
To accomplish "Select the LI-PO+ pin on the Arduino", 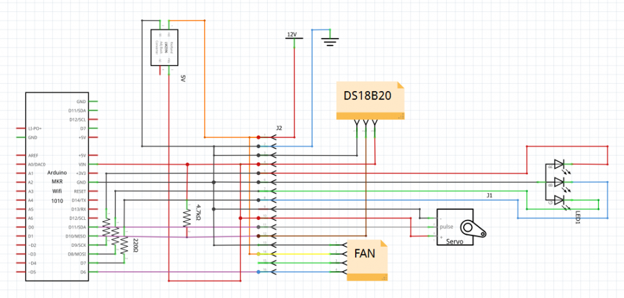I will point(36,128).
